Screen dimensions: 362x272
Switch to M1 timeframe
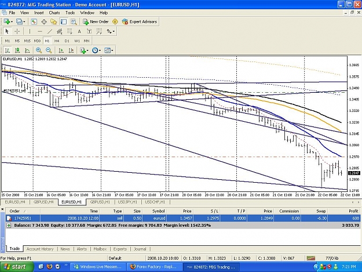click(x=8, y=41)
